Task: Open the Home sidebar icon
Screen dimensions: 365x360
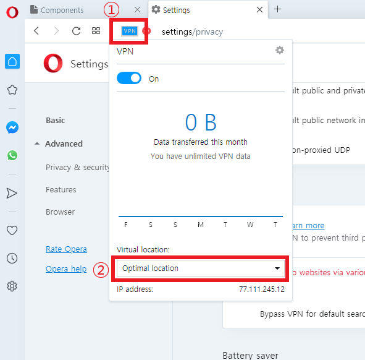Action: click(x=12, y=62)
